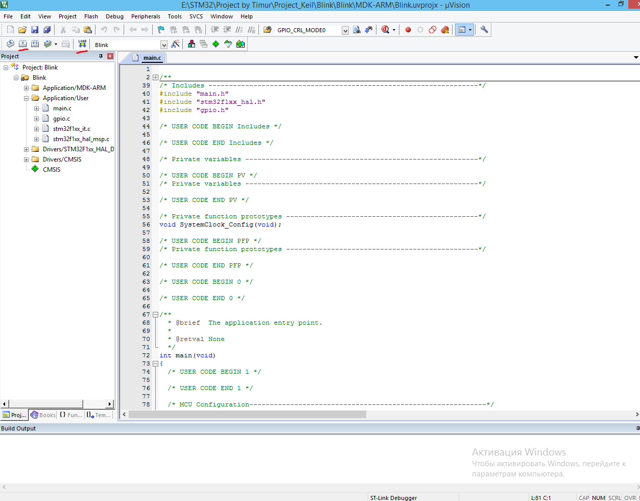Switch to the Templates tab
The width and height of the screenshot is (640, 501).
(x=99, y=415)
